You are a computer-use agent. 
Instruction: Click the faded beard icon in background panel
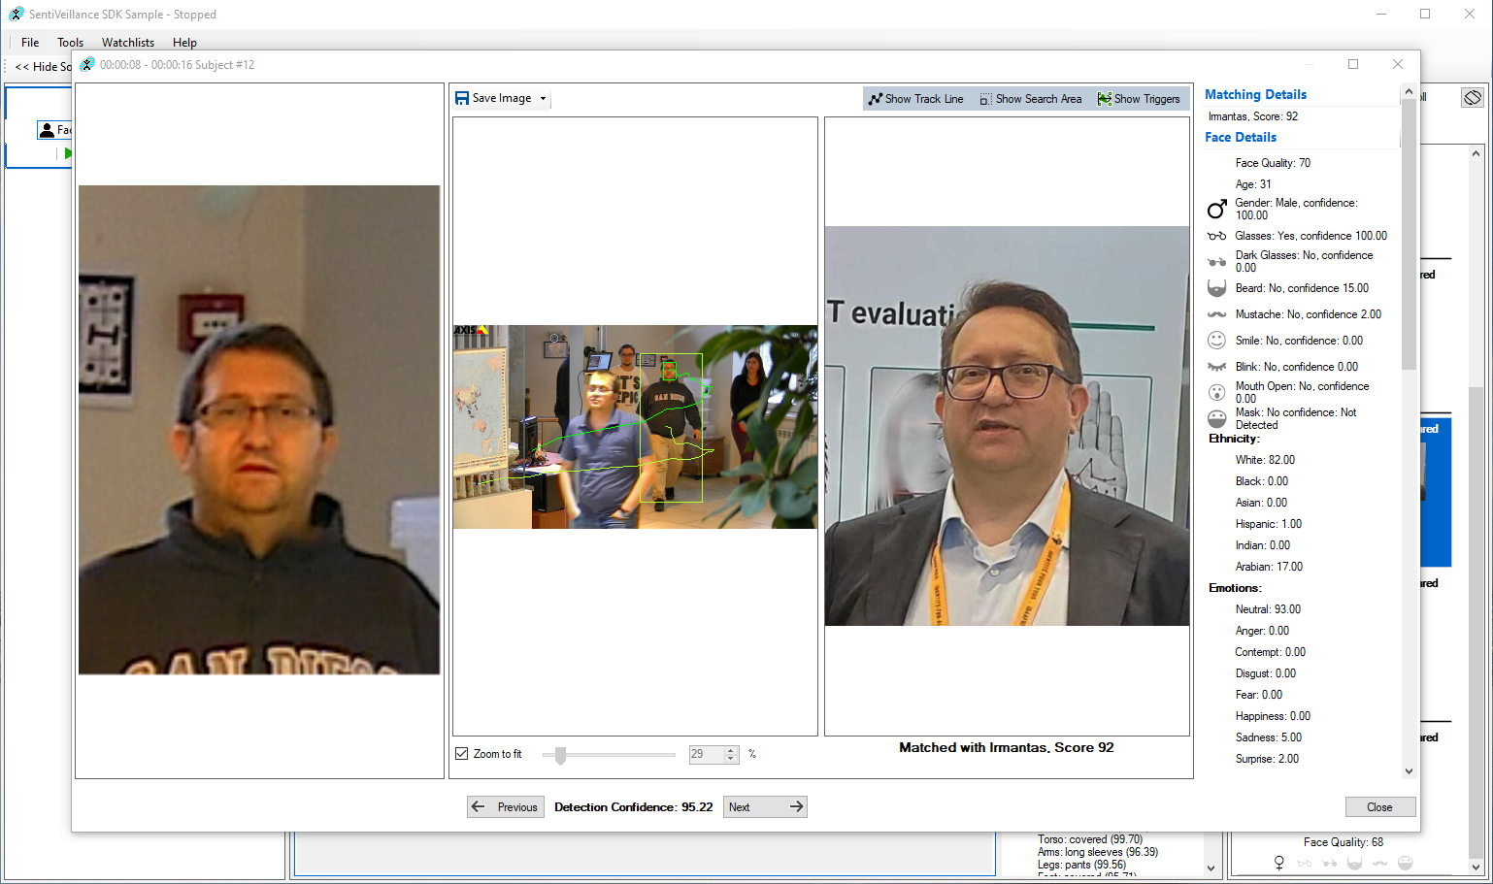(x=1355, y=863)
